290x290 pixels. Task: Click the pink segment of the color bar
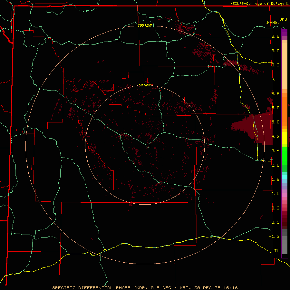pos(285,195)
